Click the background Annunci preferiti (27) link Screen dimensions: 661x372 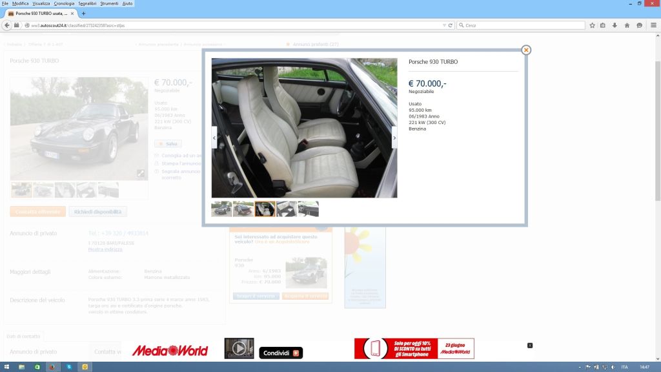(x=316, y=45)
